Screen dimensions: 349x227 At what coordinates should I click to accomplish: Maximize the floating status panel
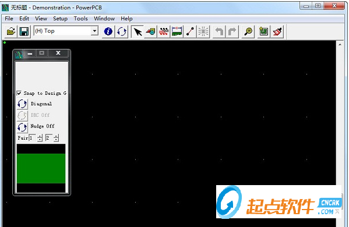pos(41,53)
